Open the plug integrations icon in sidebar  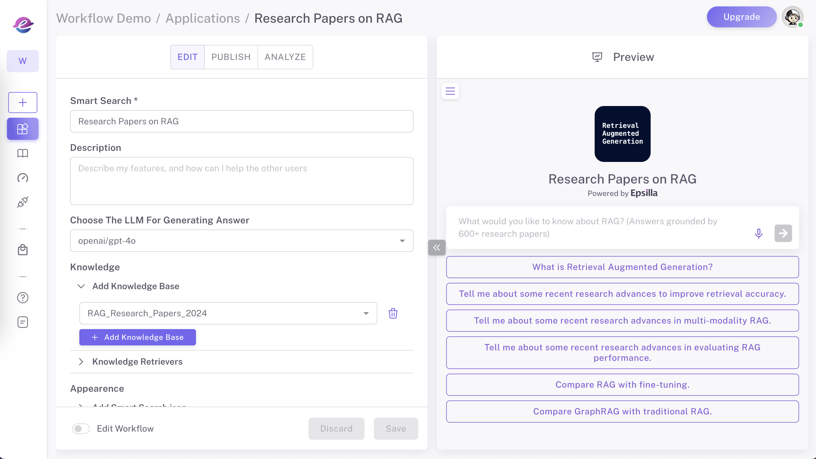22,202
